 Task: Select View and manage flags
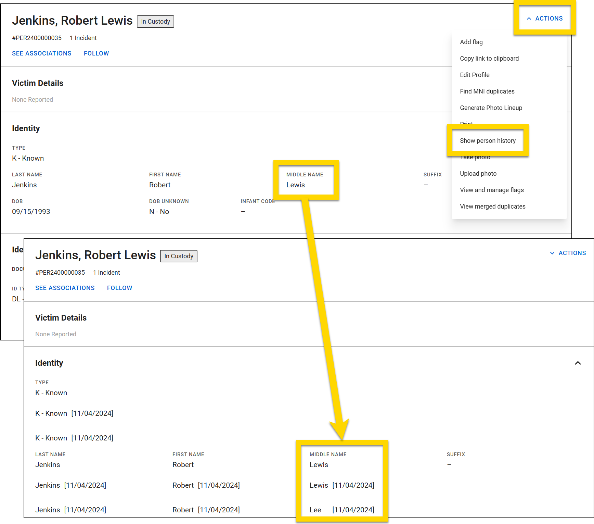pyautogui.click(x=492, y=190)
